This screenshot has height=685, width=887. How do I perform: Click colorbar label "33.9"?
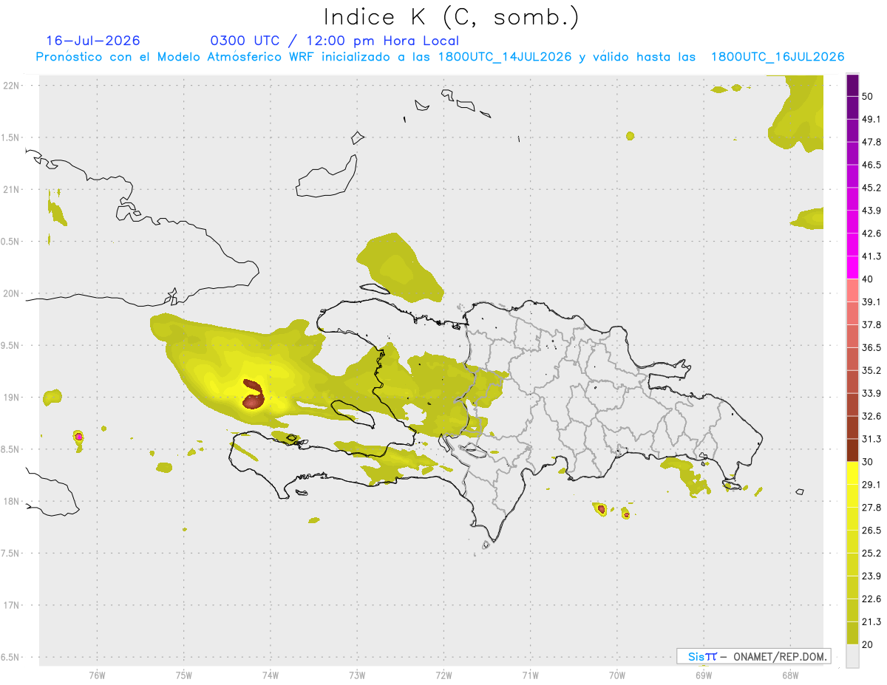pyautogui.click(x=871, y=393)
